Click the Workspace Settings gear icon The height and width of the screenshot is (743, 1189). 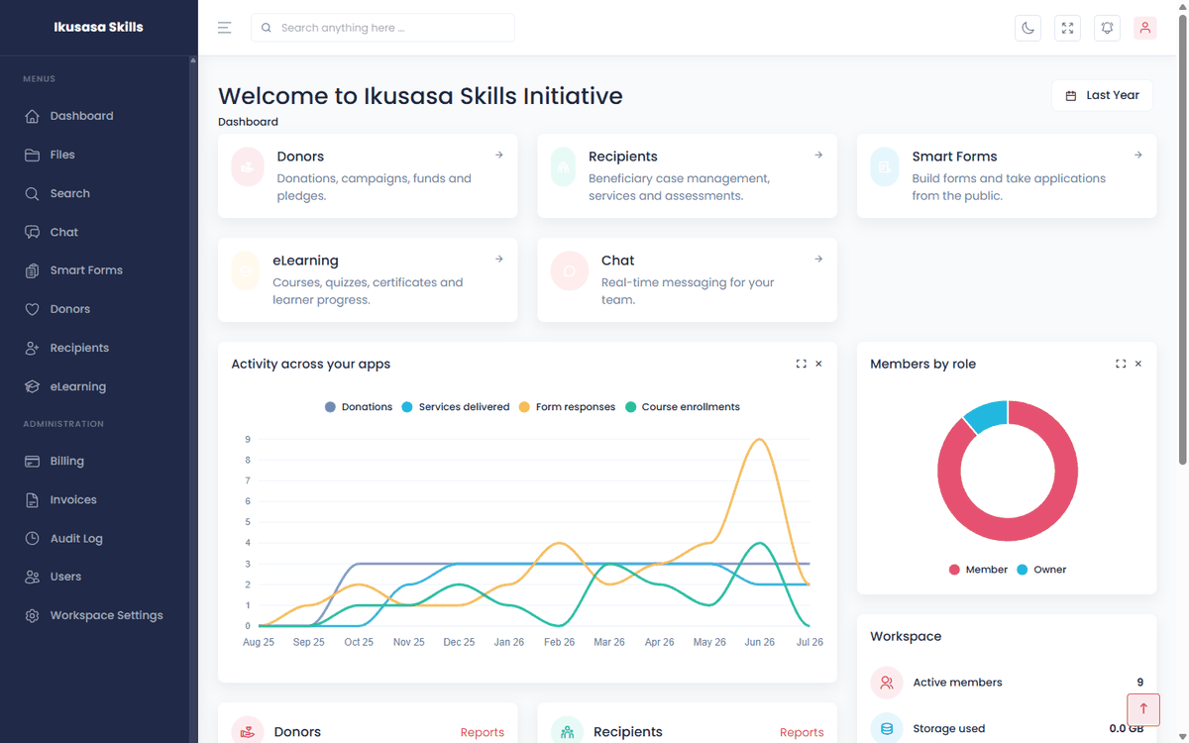click(x=32, y=615)
